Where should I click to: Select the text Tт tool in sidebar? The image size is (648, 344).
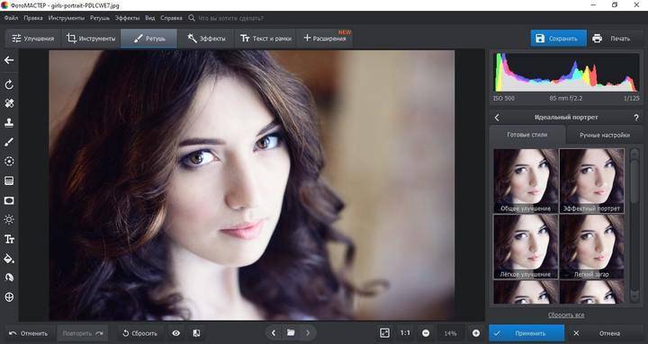pos(9,239)
